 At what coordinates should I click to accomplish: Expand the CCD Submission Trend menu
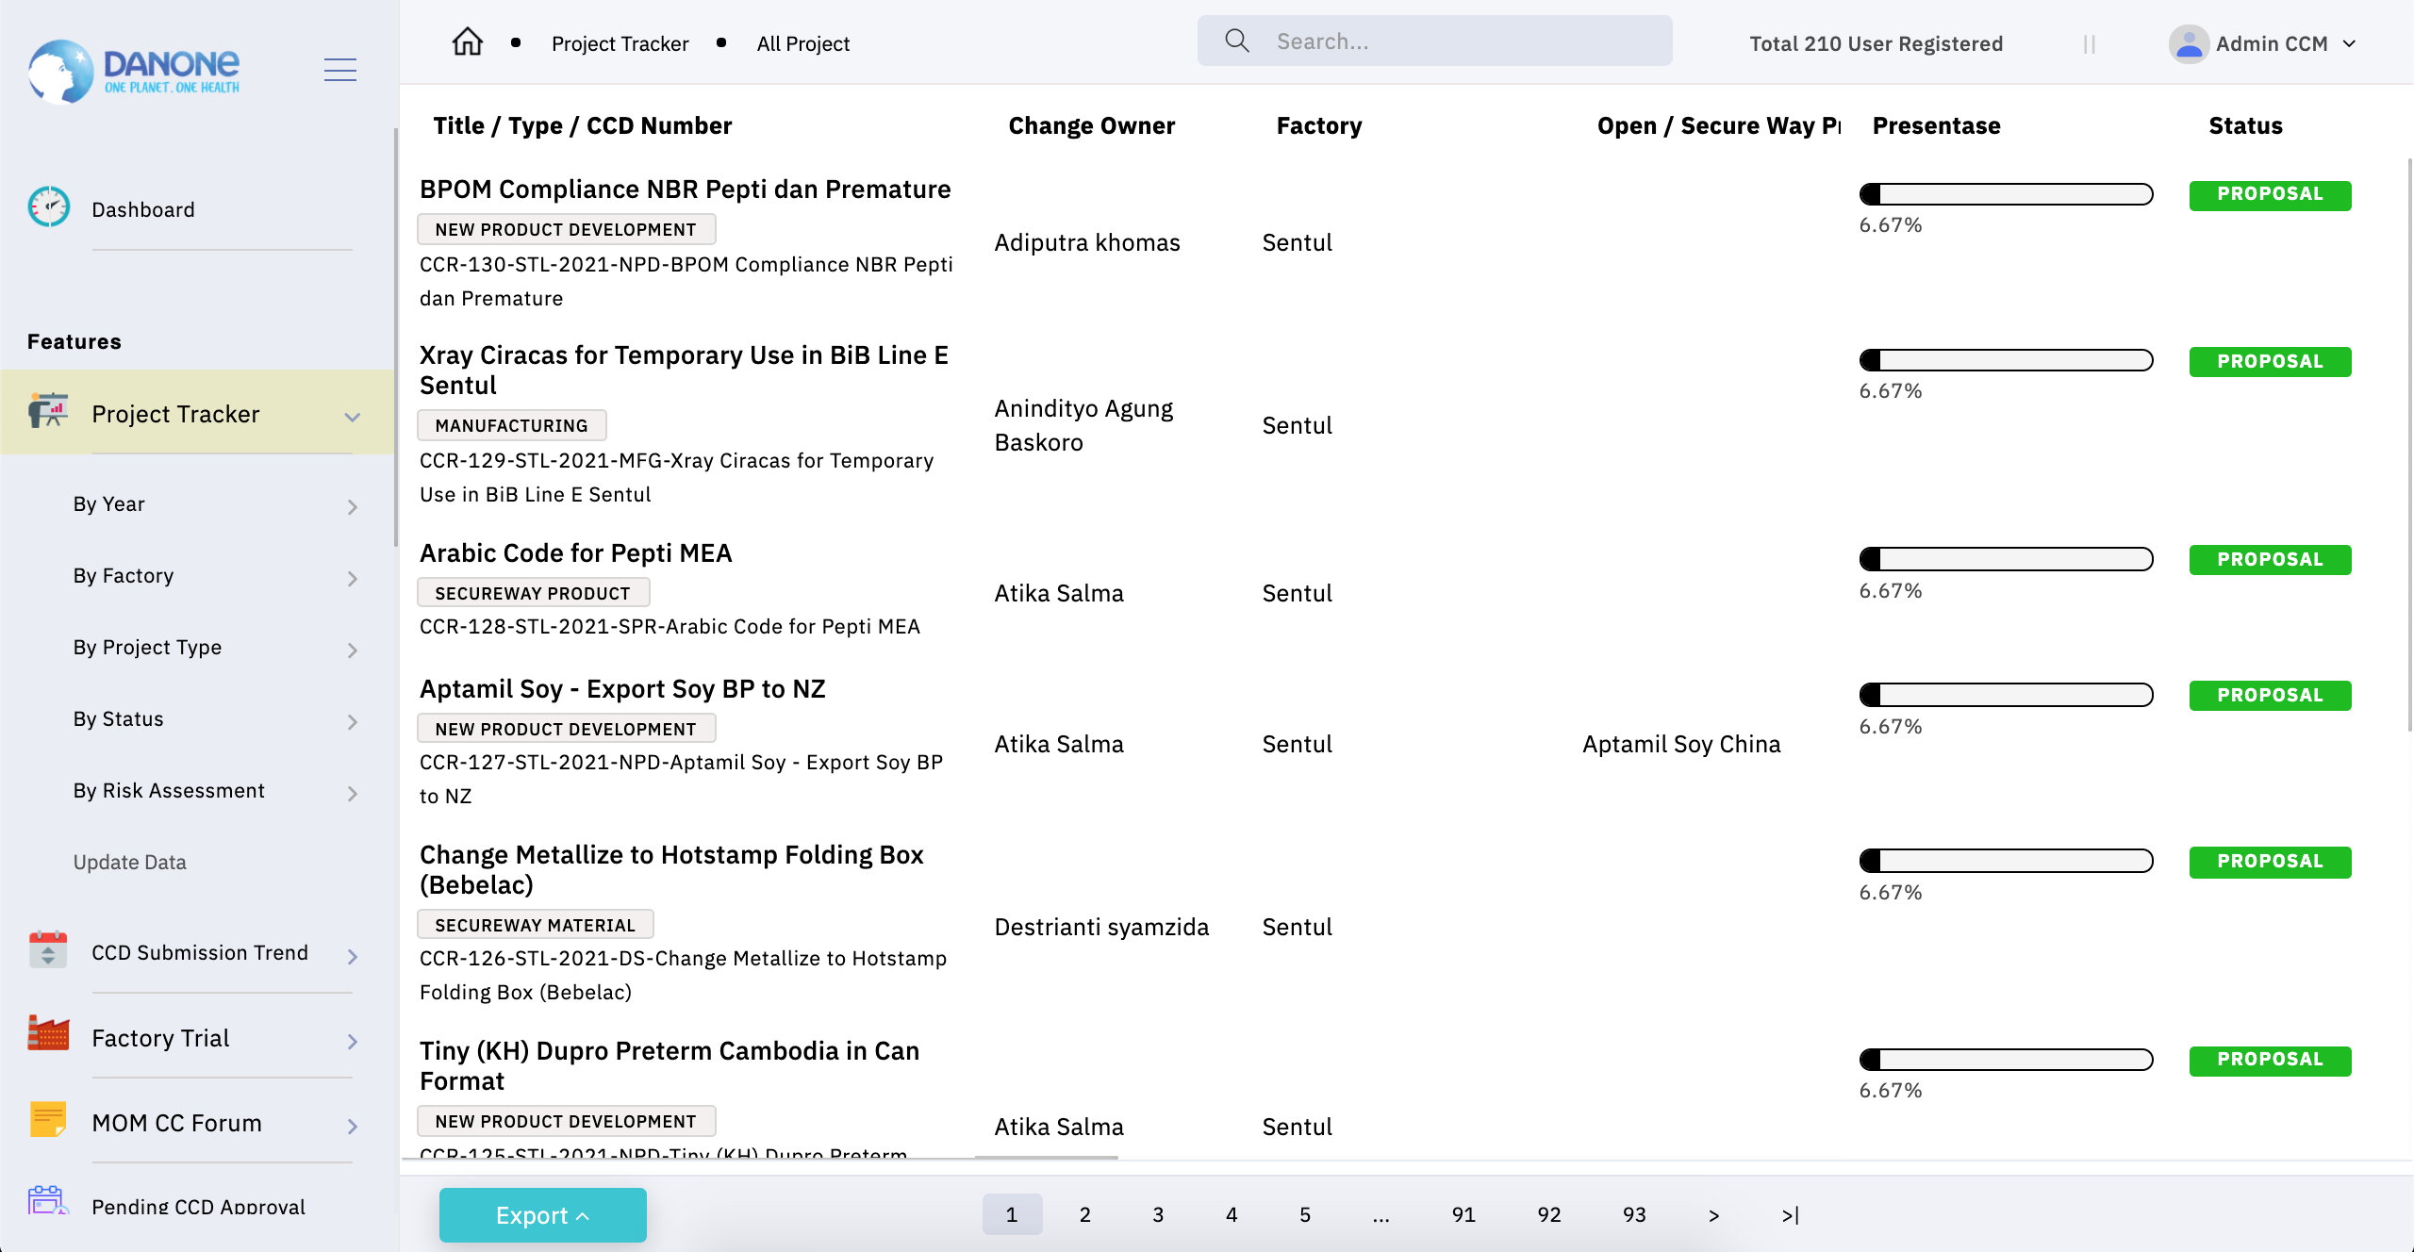click(x=353, y=957)
